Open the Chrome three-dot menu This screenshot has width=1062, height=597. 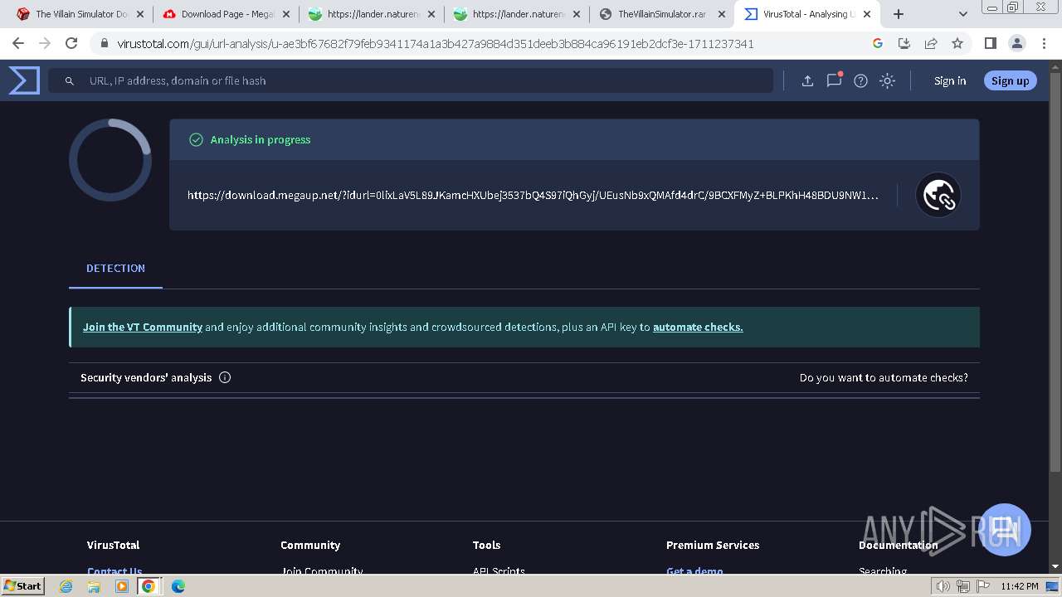click(x=1044, y=43)
